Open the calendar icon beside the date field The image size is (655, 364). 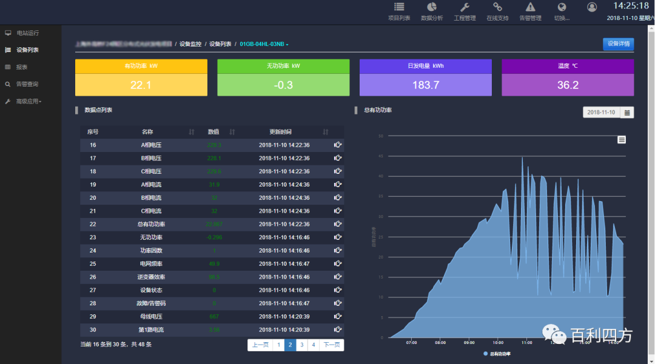[627, 113]
